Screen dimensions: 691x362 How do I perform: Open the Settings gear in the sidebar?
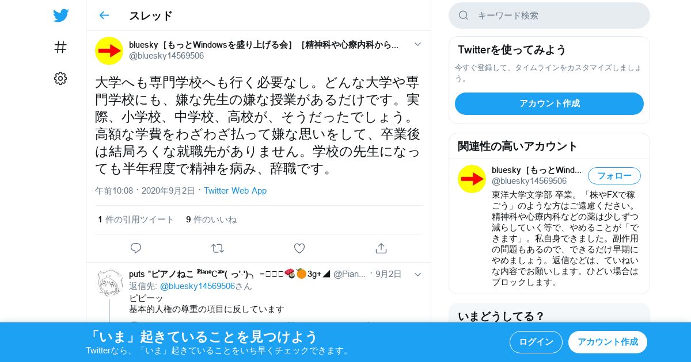(x=60, y=79)
